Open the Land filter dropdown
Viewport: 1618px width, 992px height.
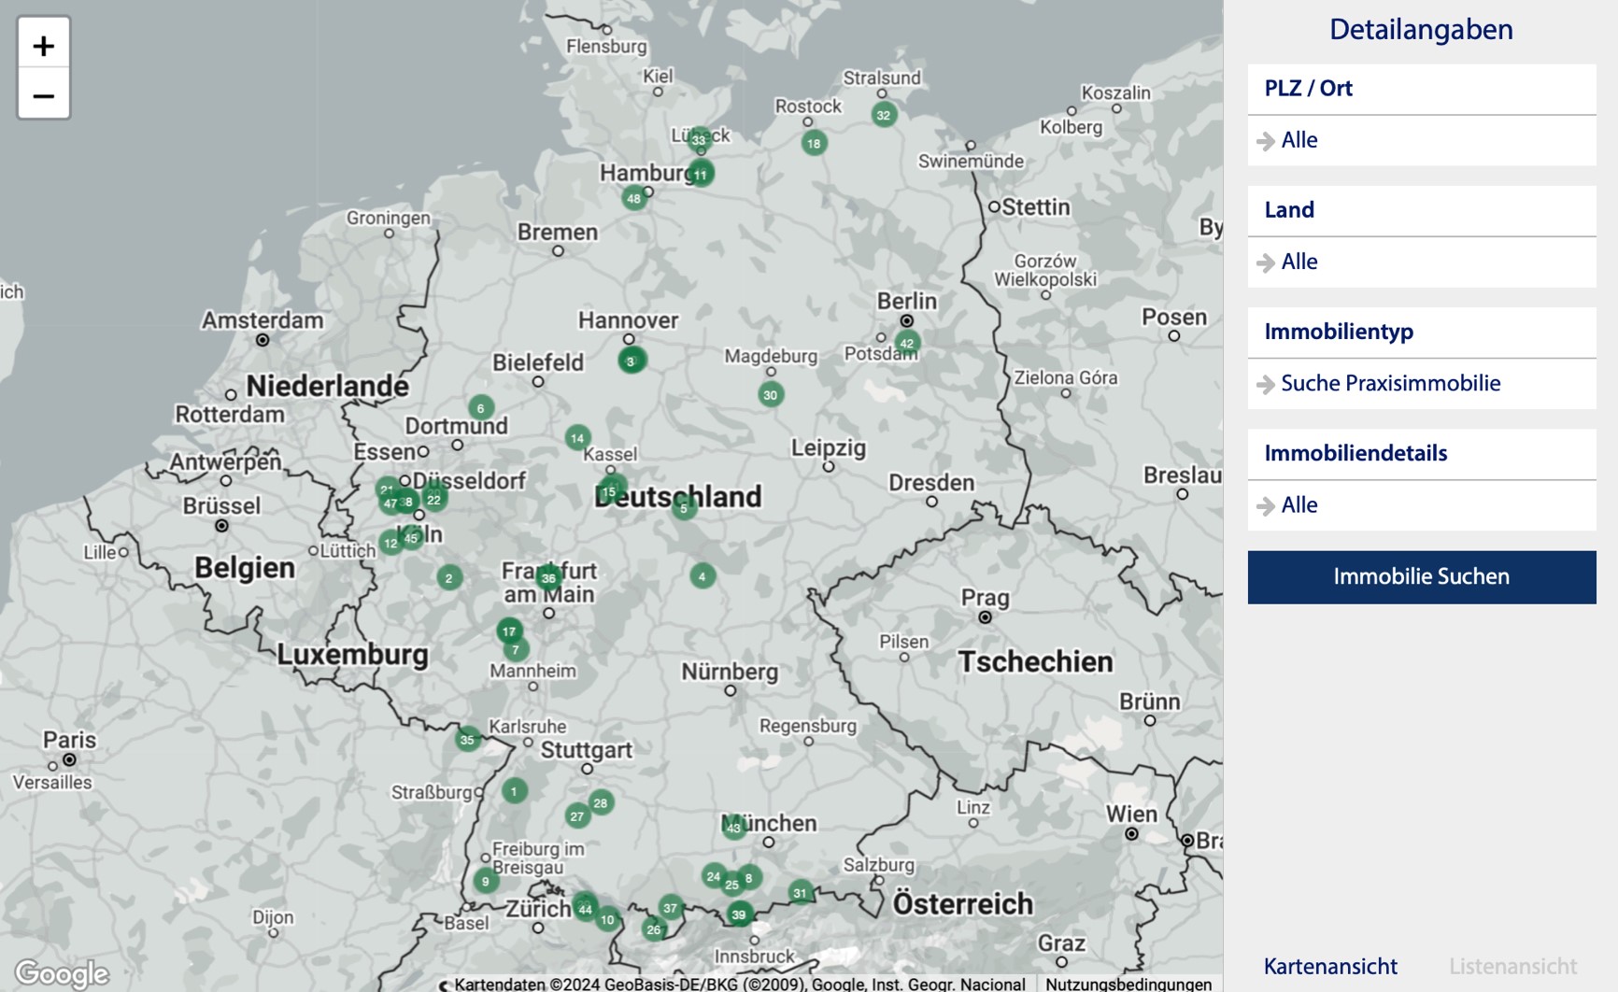click(x=1300, y=262)
